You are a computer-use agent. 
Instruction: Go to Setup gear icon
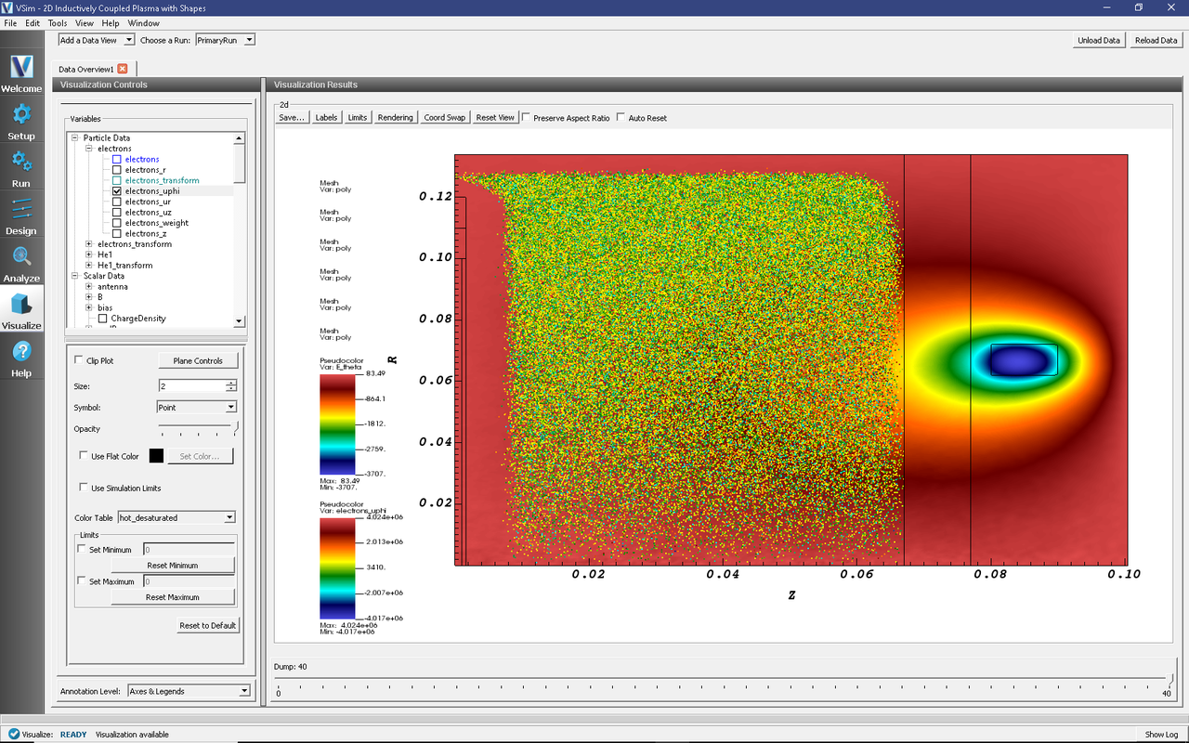pos(21,114)
